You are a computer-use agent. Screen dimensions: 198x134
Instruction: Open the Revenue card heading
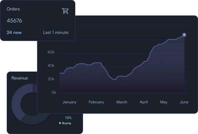click(x=19, y=78)
